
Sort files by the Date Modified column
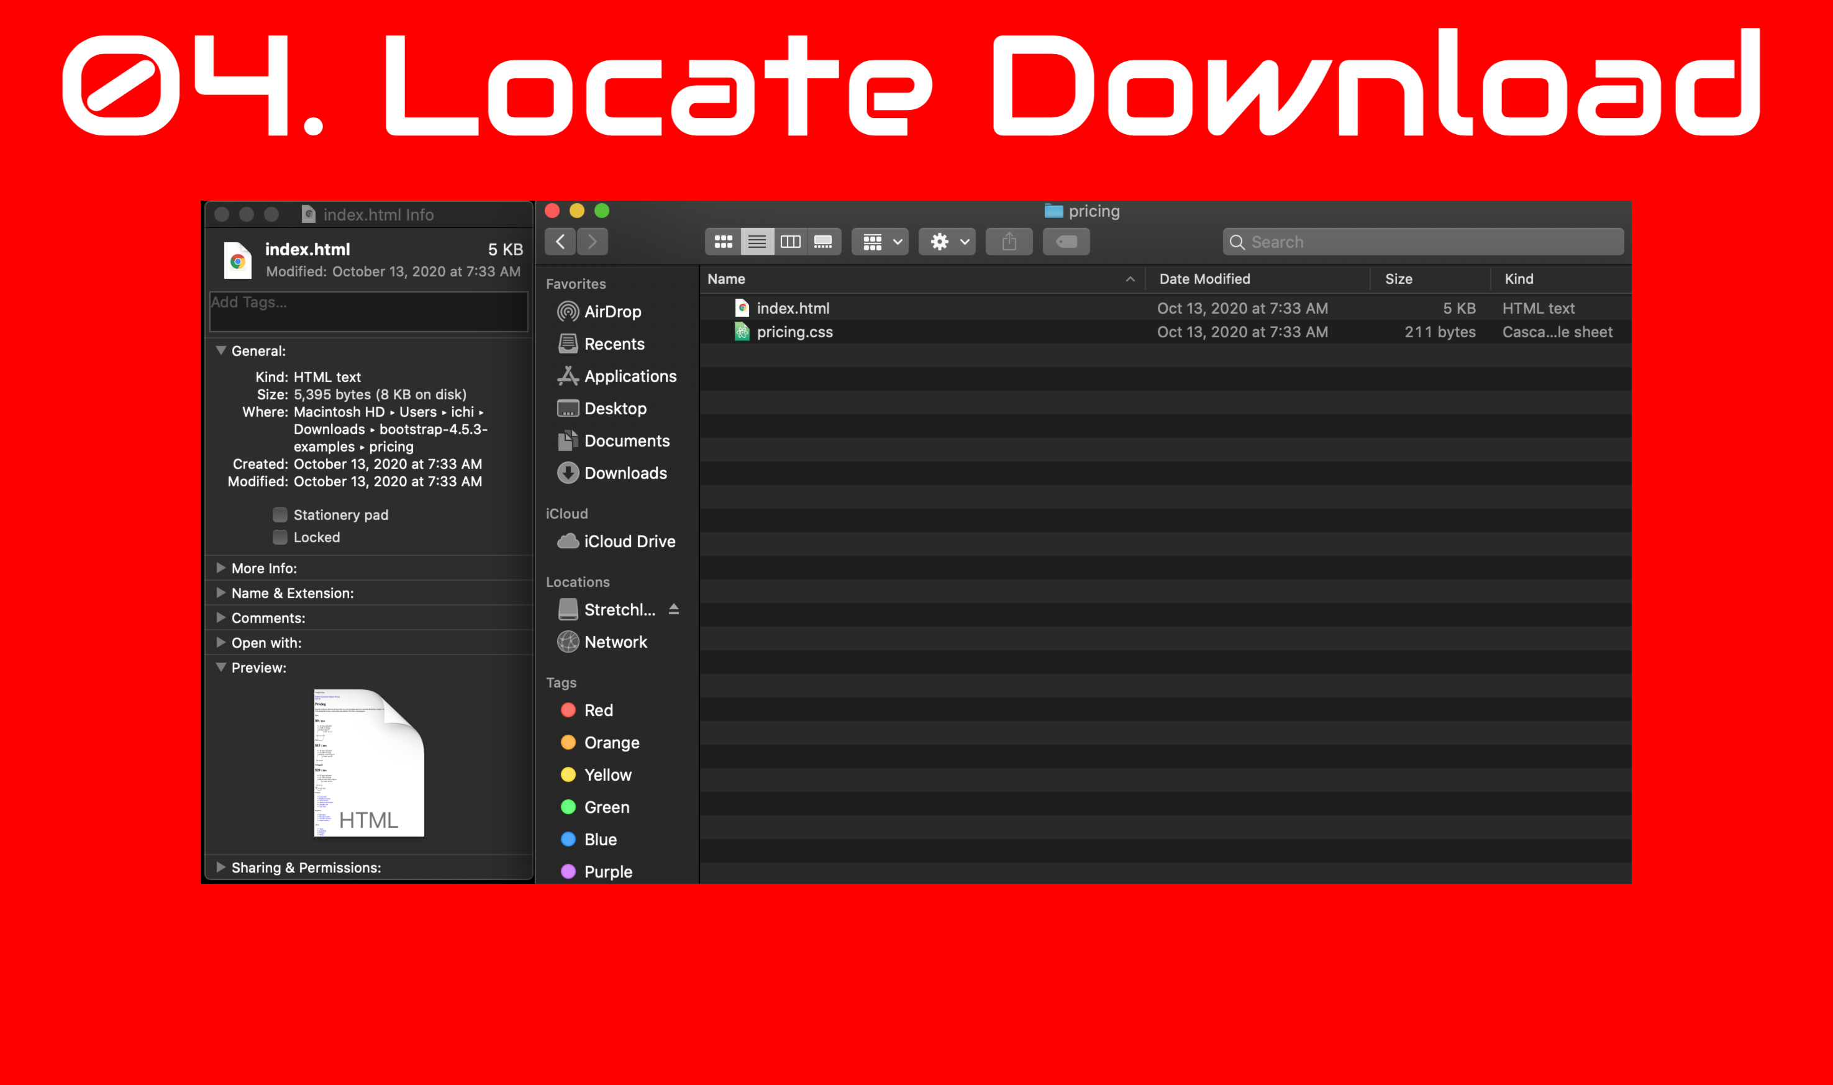coord(1204,279)
